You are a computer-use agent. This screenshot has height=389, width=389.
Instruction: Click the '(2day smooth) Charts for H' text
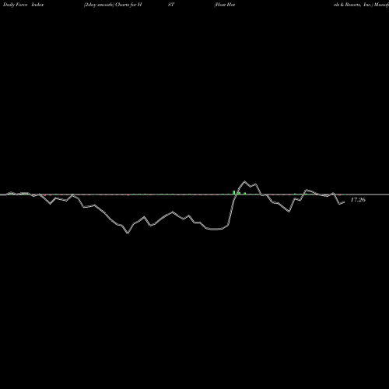[x=113, y=5]
